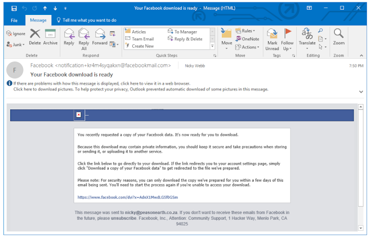Viewport: 368px width, 236px height.
Task: Open the Tags dialog launcher
Action: pos(293,56)
